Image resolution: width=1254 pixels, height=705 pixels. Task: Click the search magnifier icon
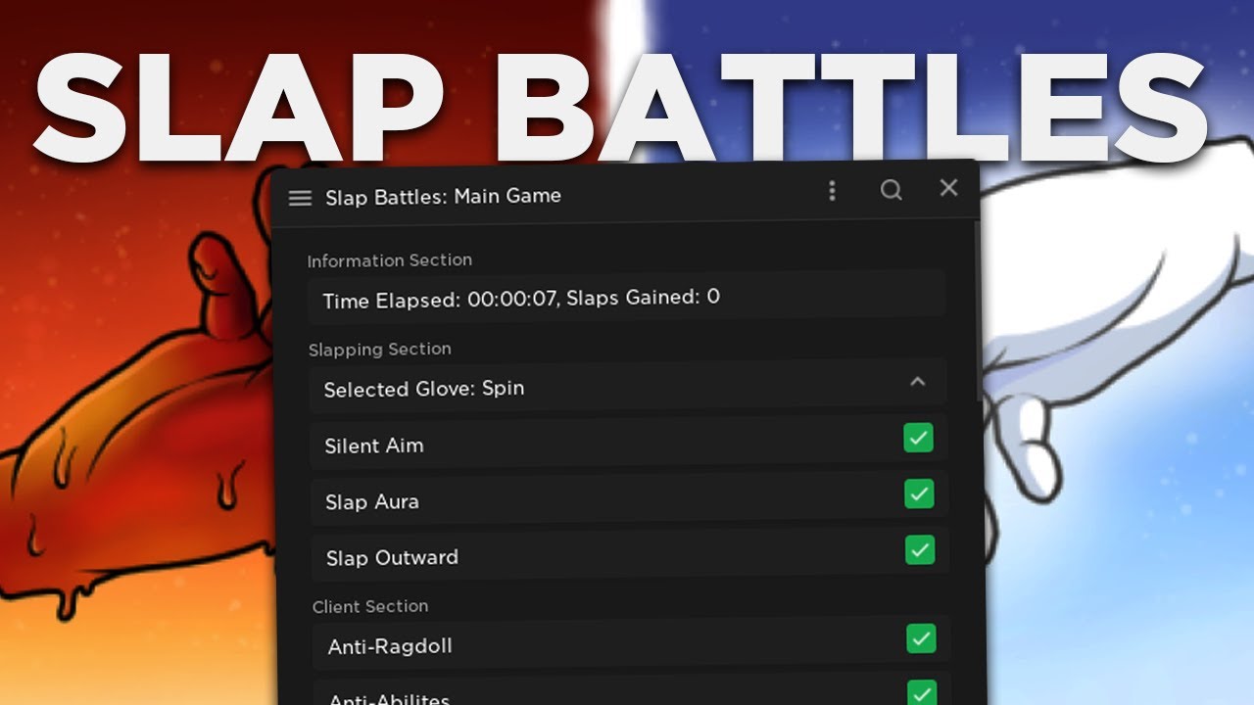tap(891, 190)
